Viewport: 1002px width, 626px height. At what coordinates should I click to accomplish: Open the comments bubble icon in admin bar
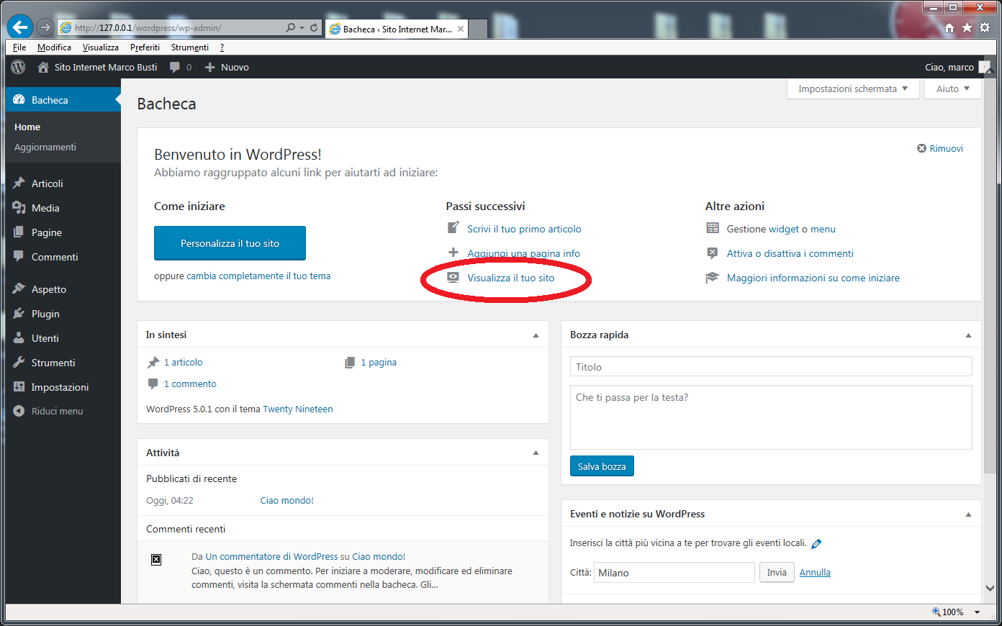point(175,67)
